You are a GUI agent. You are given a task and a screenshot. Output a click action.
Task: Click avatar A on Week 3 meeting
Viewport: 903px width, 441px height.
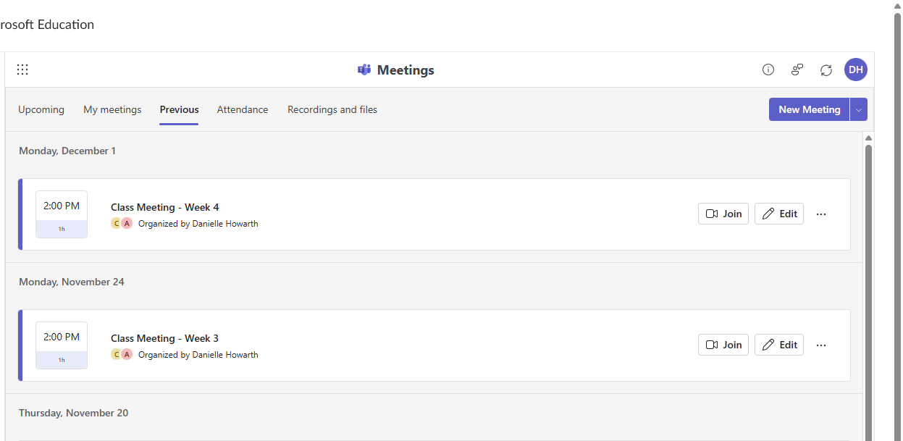(x=127, y=355)
